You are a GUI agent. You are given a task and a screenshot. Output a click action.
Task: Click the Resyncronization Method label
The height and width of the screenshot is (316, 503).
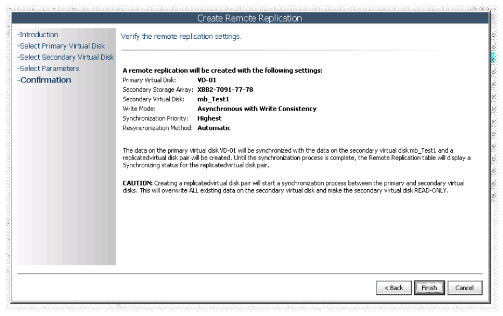[157, 128]
